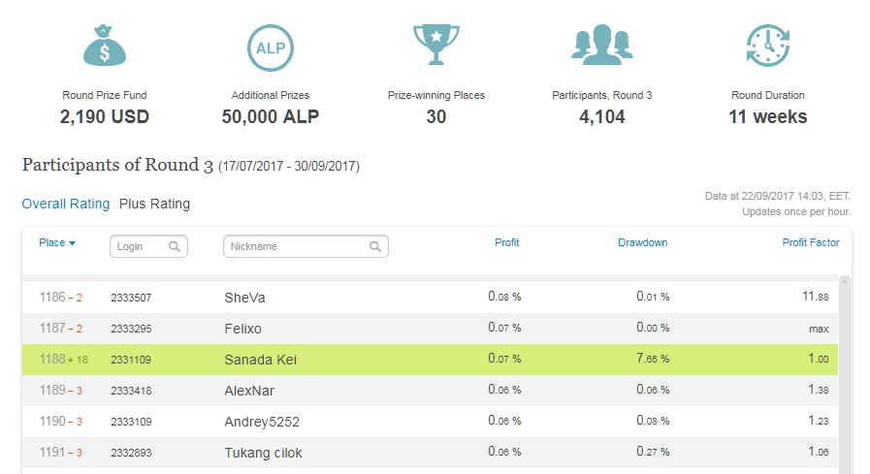Focus the Nickname search field
Screen dimensions: 870x474
coord(306,247)
